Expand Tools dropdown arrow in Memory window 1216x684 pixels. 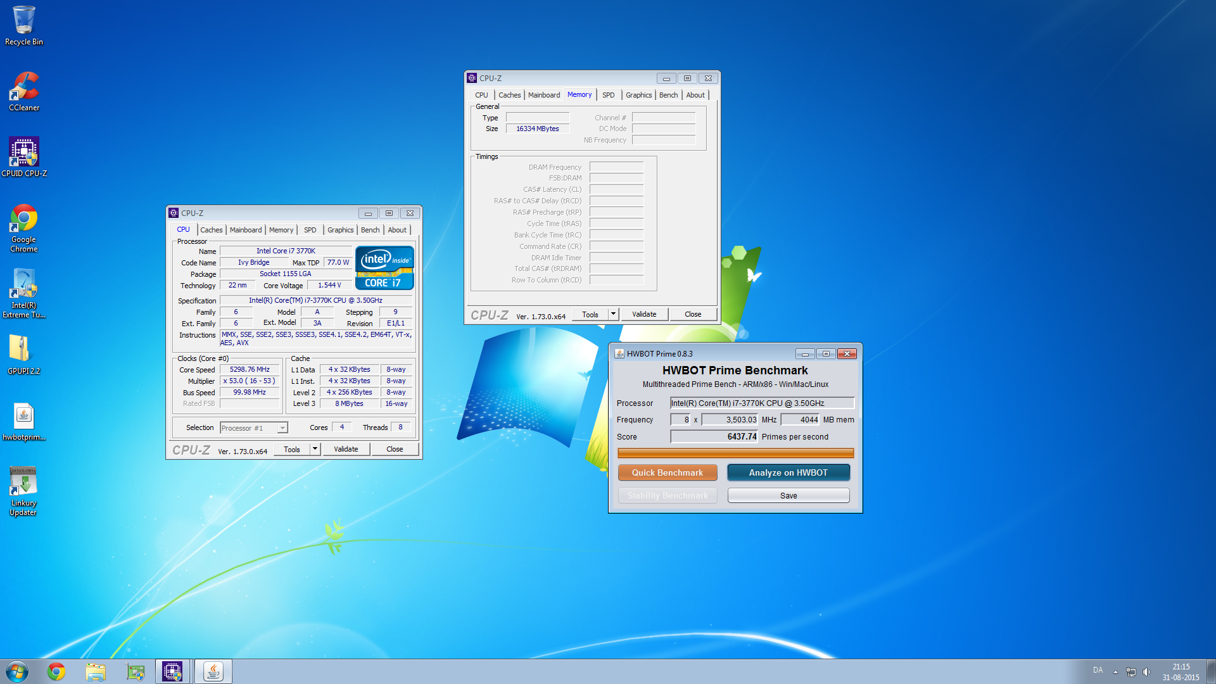(x=613, y=314)
